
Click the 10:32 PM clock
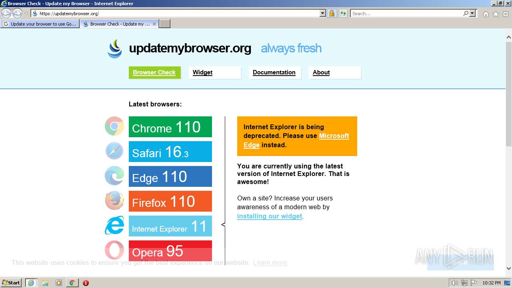point(492,283)
